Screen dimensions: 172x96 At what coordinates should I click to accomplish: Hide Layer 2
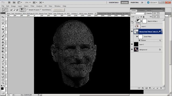point(132,44)
